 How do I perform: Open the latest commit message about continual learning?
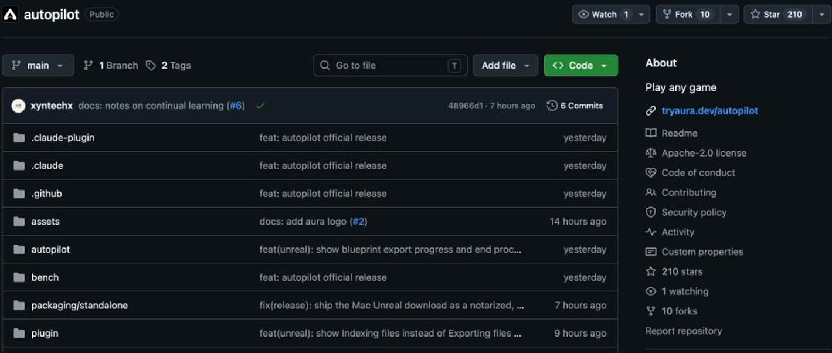[x=151, y=106]
